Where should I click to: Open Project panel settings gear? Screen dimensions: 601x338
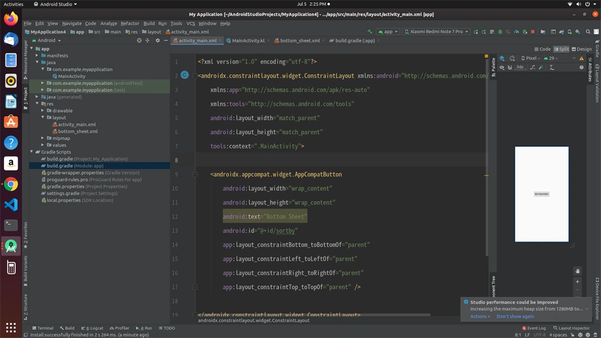[x=157, y=40]
